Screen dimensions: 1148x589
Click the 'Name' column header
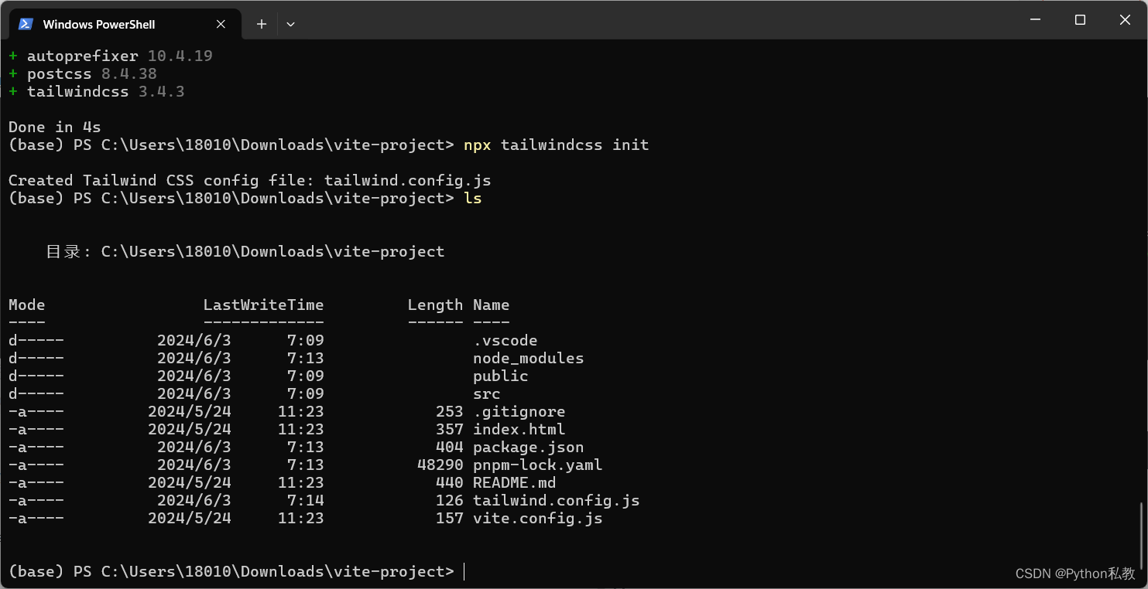coord(491,305)
